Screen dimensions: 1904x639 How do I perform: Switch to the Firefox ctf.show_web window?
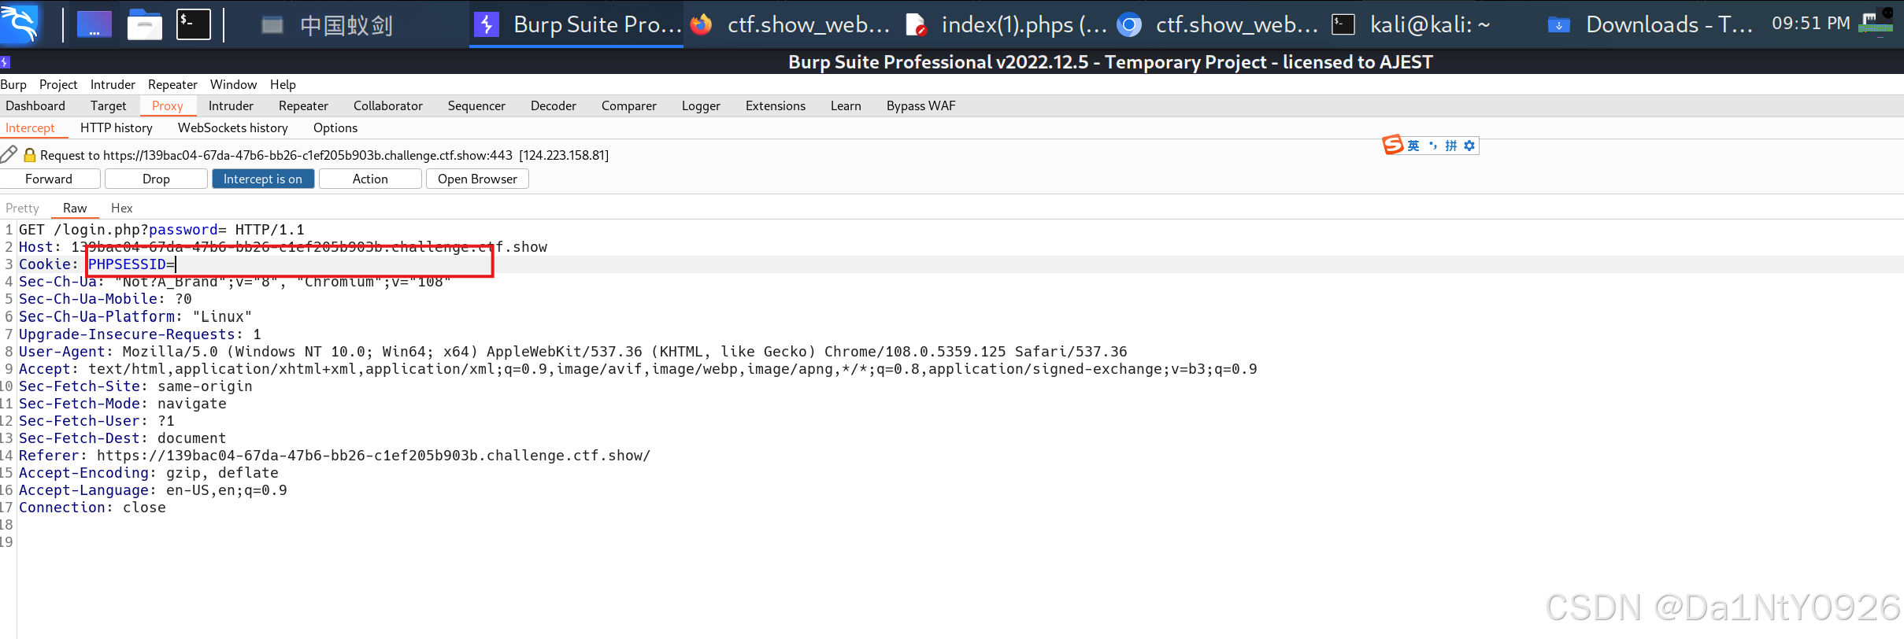(791, 25)
